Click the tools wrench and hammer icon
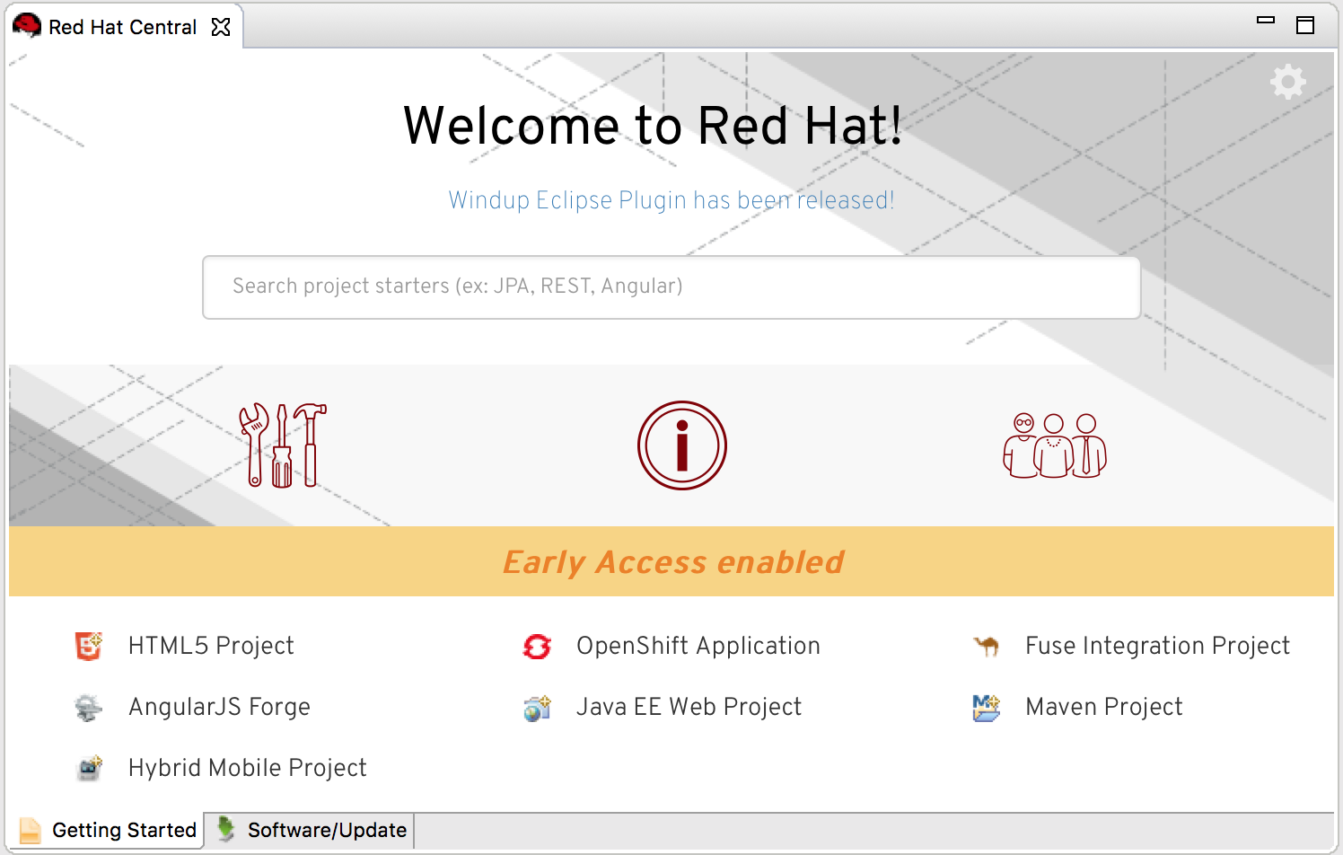Viewport: 1343px width, 855px height. (283, 445)
